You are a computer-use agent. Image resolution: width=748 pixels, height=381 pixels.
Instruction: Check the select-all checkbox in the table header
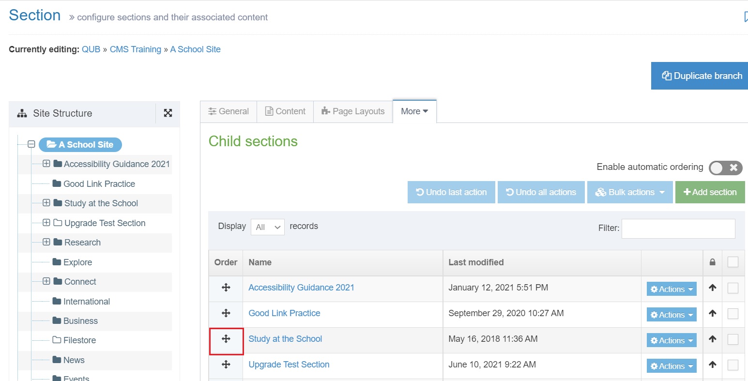(x=733, y=262)
